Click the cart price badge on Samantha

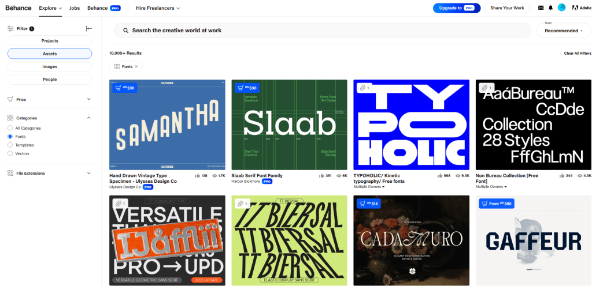(x=125, y=88)
